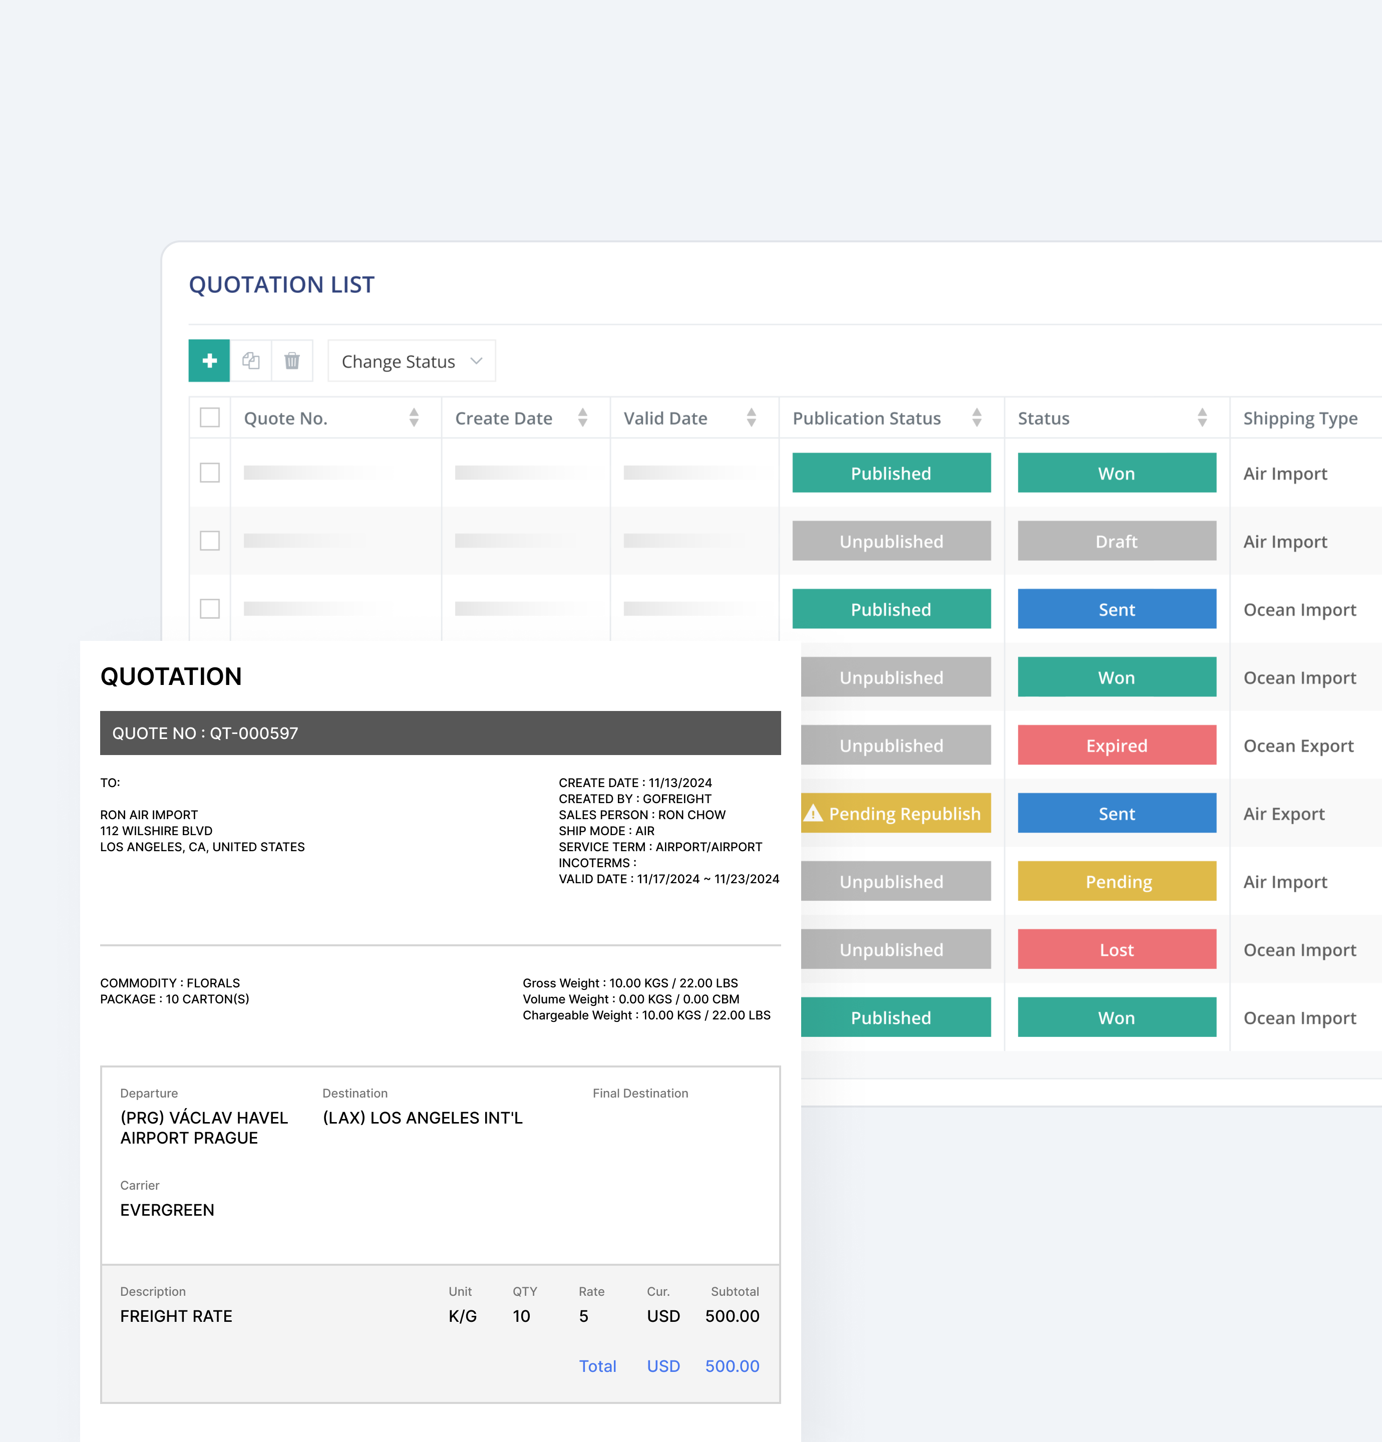Click the sort icon beside Publication Status
Image resolution: width=1382 pixels, height=1442 pixels.
[x=976, y=418]
